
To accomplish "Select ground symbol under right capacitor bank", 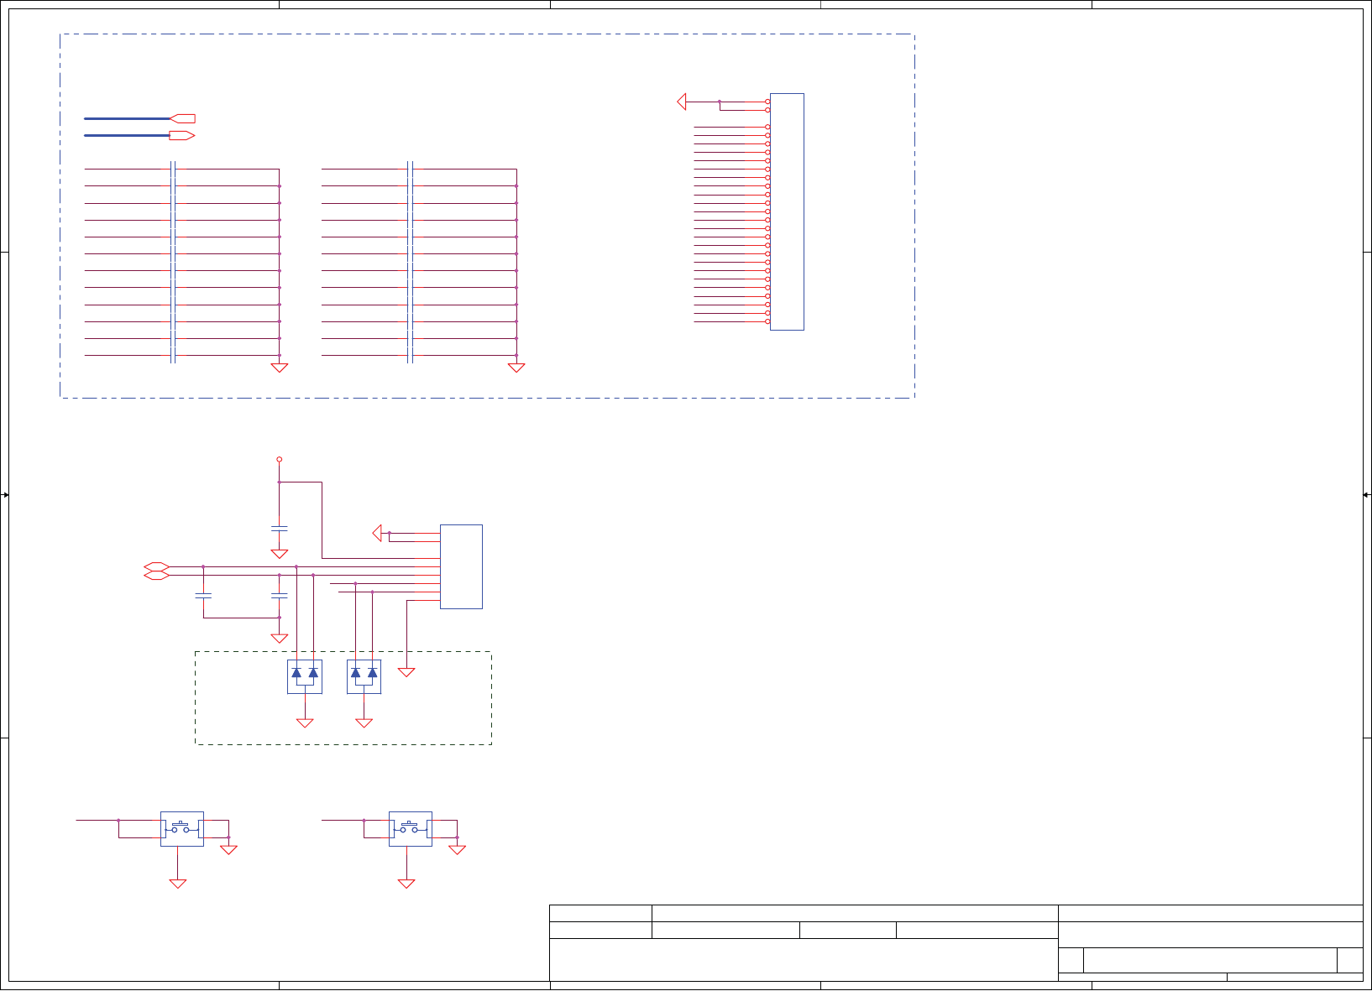I will pyautogui.click(x=516, y=368).
